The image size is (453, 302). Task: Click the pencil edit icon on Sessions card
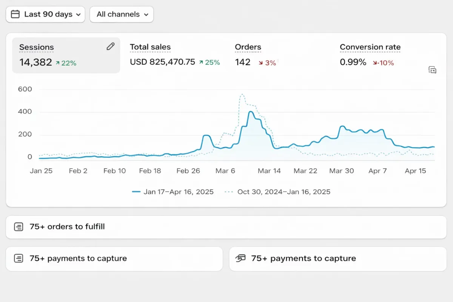110,46
